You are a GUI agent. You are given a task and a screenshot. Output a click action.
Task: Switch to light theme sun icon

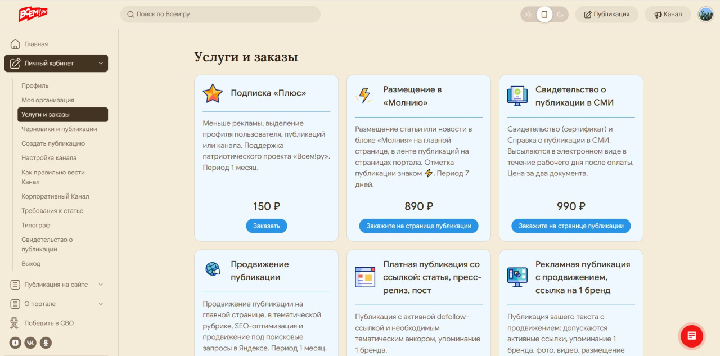[528, 15]
